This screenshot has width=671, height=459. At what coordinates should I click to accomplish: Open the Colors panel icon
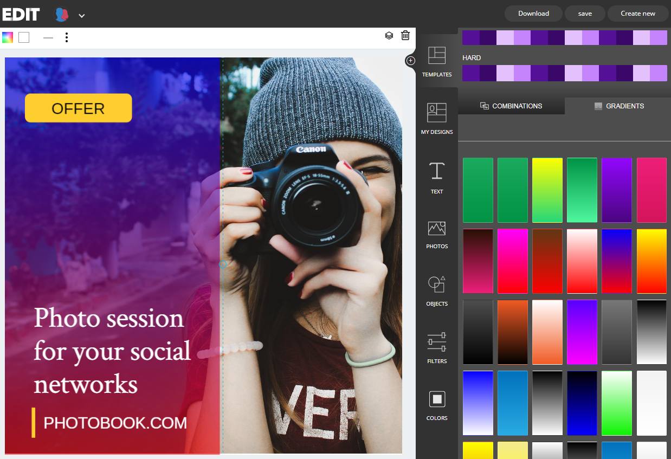437,399
